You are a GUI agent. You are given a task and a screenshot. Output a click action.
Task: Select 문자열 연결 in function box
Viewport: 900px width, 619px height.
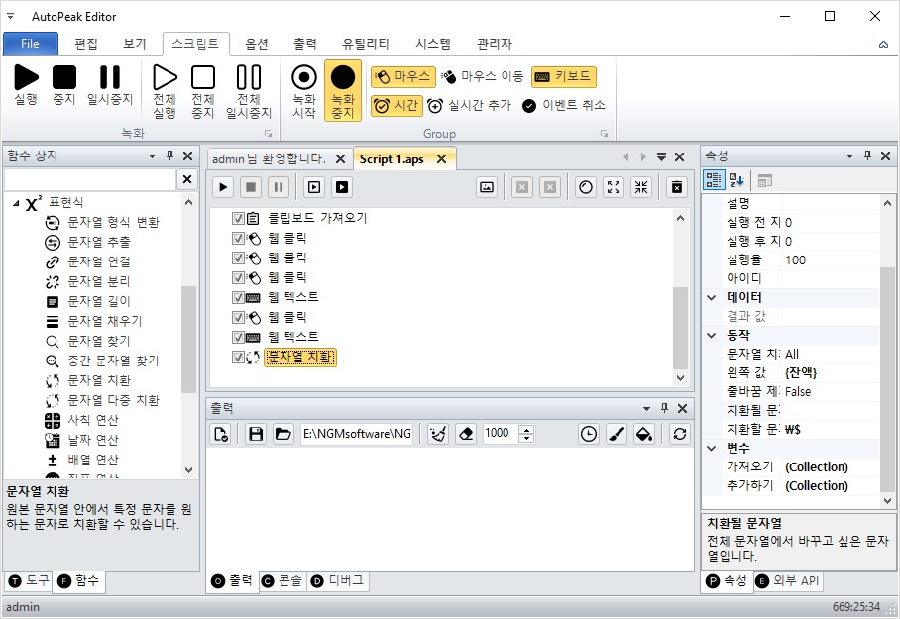point(99,262)
